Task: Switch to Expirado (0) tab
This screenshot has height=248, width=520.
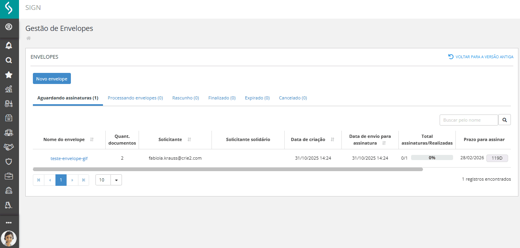Action: (x=257, y=98)
